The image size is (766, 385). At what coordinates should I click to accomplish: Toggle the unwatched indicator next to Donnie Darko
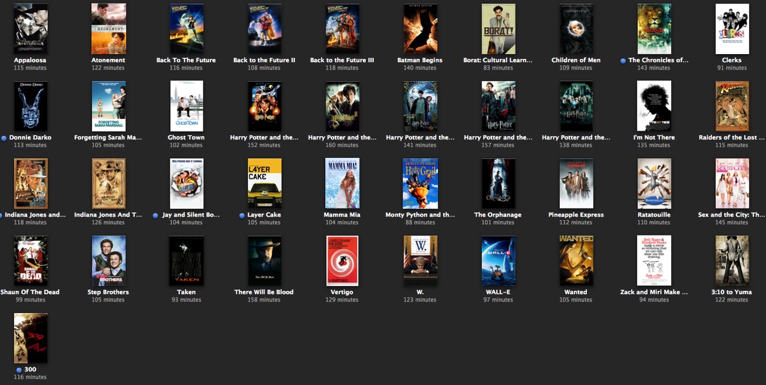[x=5, y=137]
